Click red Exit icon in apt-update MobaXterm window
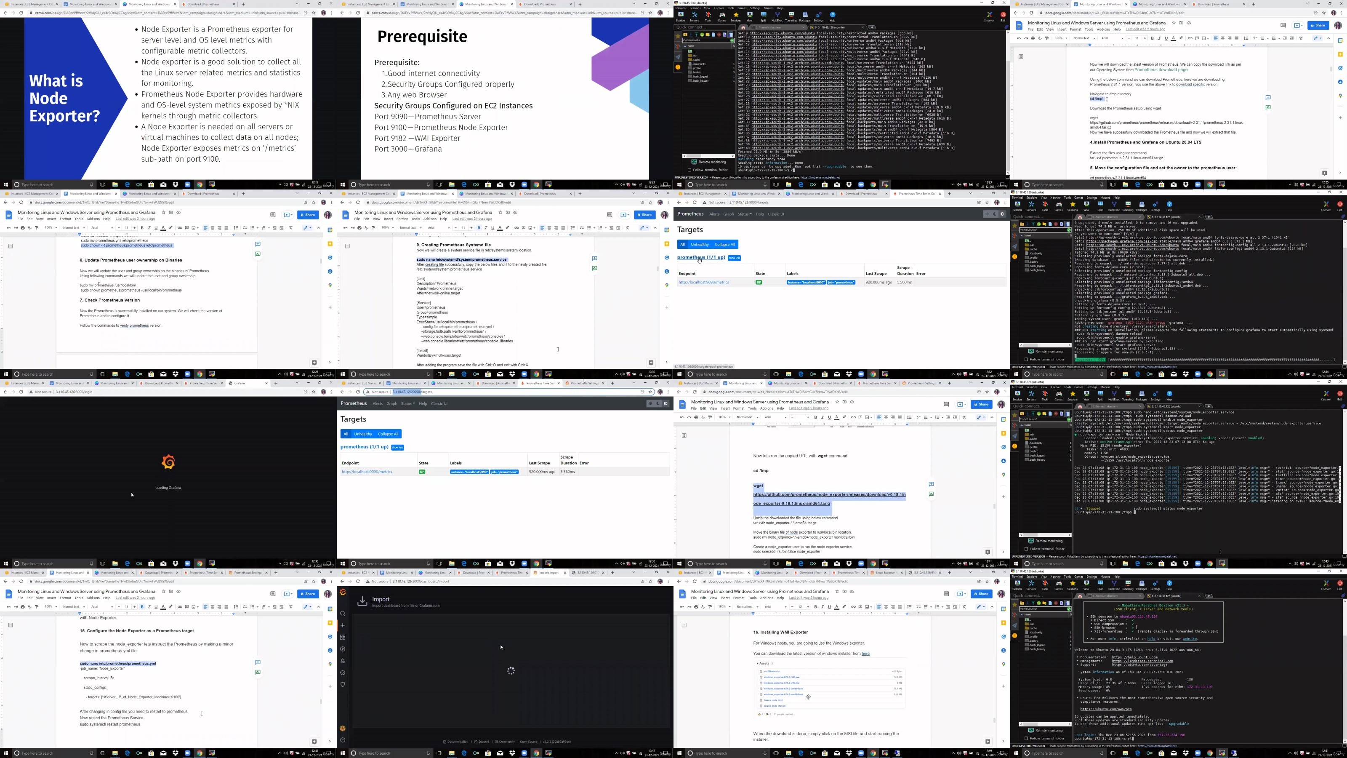Screen dimensions: 1347x758 point(1003,16)
